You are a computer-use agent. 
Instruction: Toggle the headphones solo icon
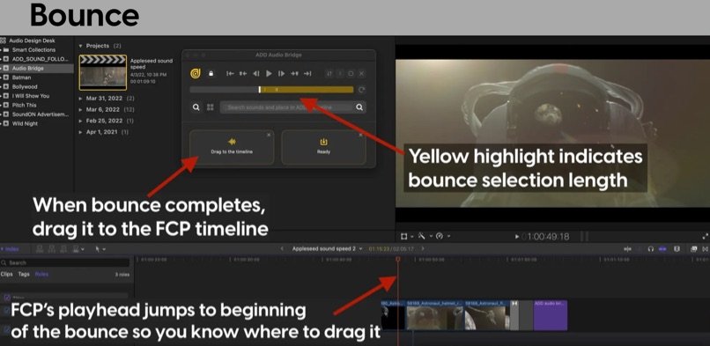(x=651, y=249)
